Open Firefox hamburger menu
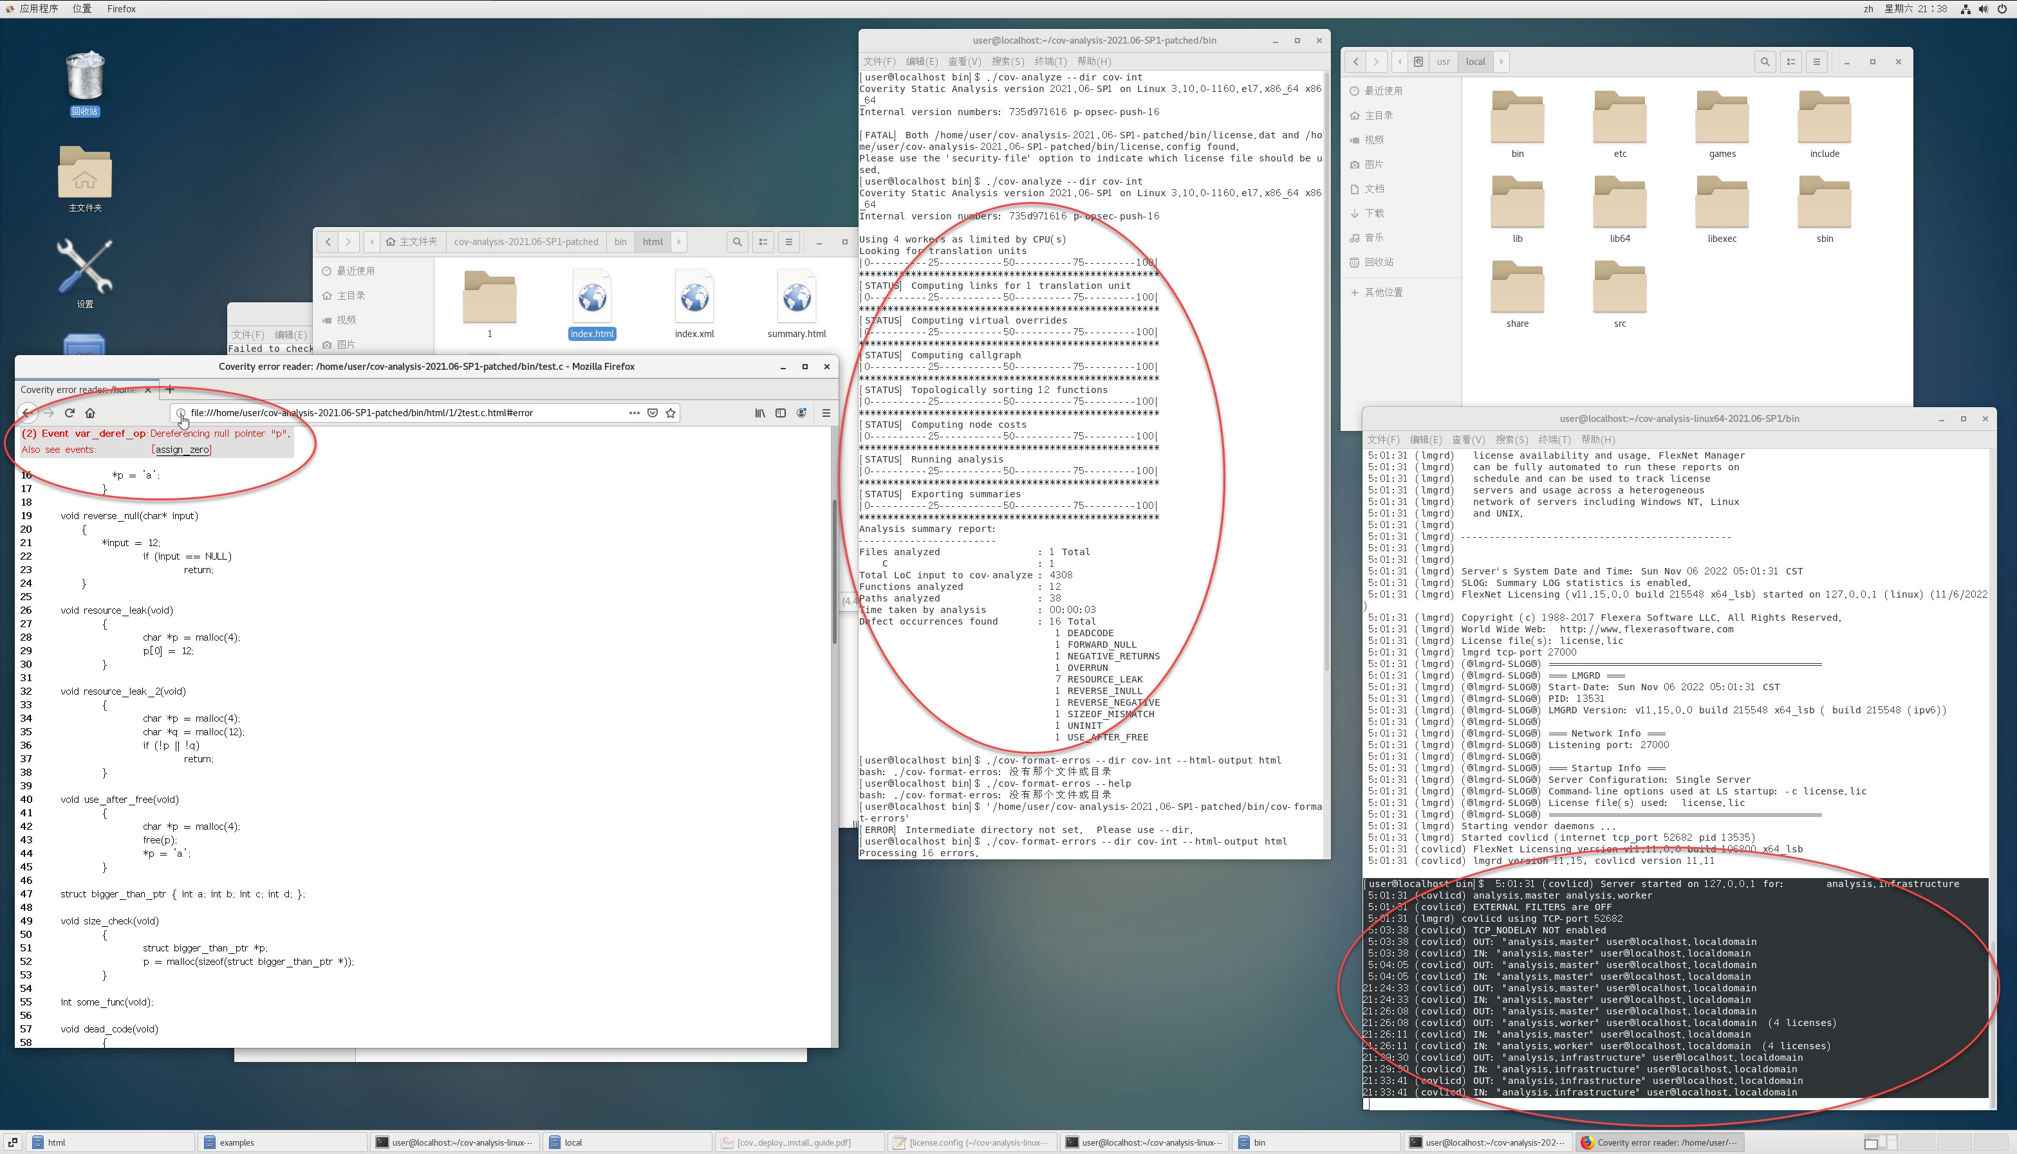The width and height of the screenshot is (2017, 1154). click(x=826, y=413)
